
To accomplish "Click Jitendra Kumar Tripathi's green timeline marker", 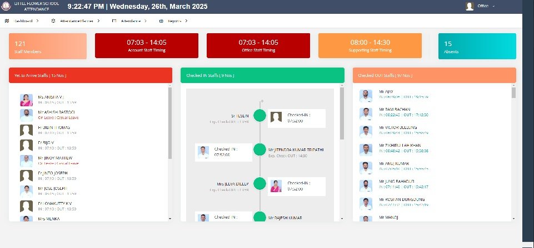I will tap(260, 149).
